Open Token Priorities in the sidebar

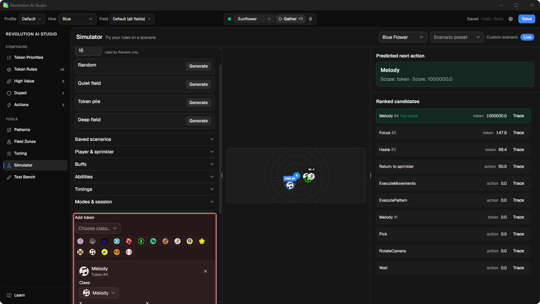click(x=35, y=57)
